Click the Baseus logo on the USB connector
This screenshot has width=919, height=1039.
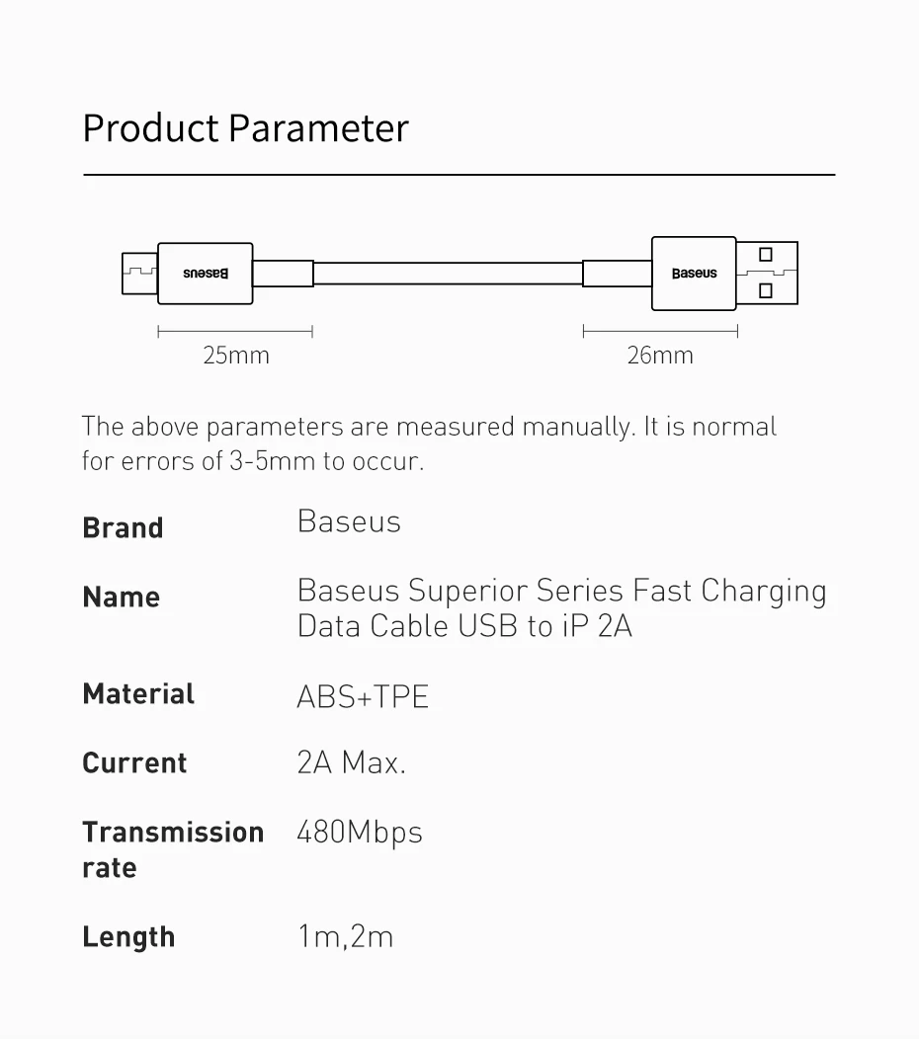pyautogui.click(x=694, y=274)
